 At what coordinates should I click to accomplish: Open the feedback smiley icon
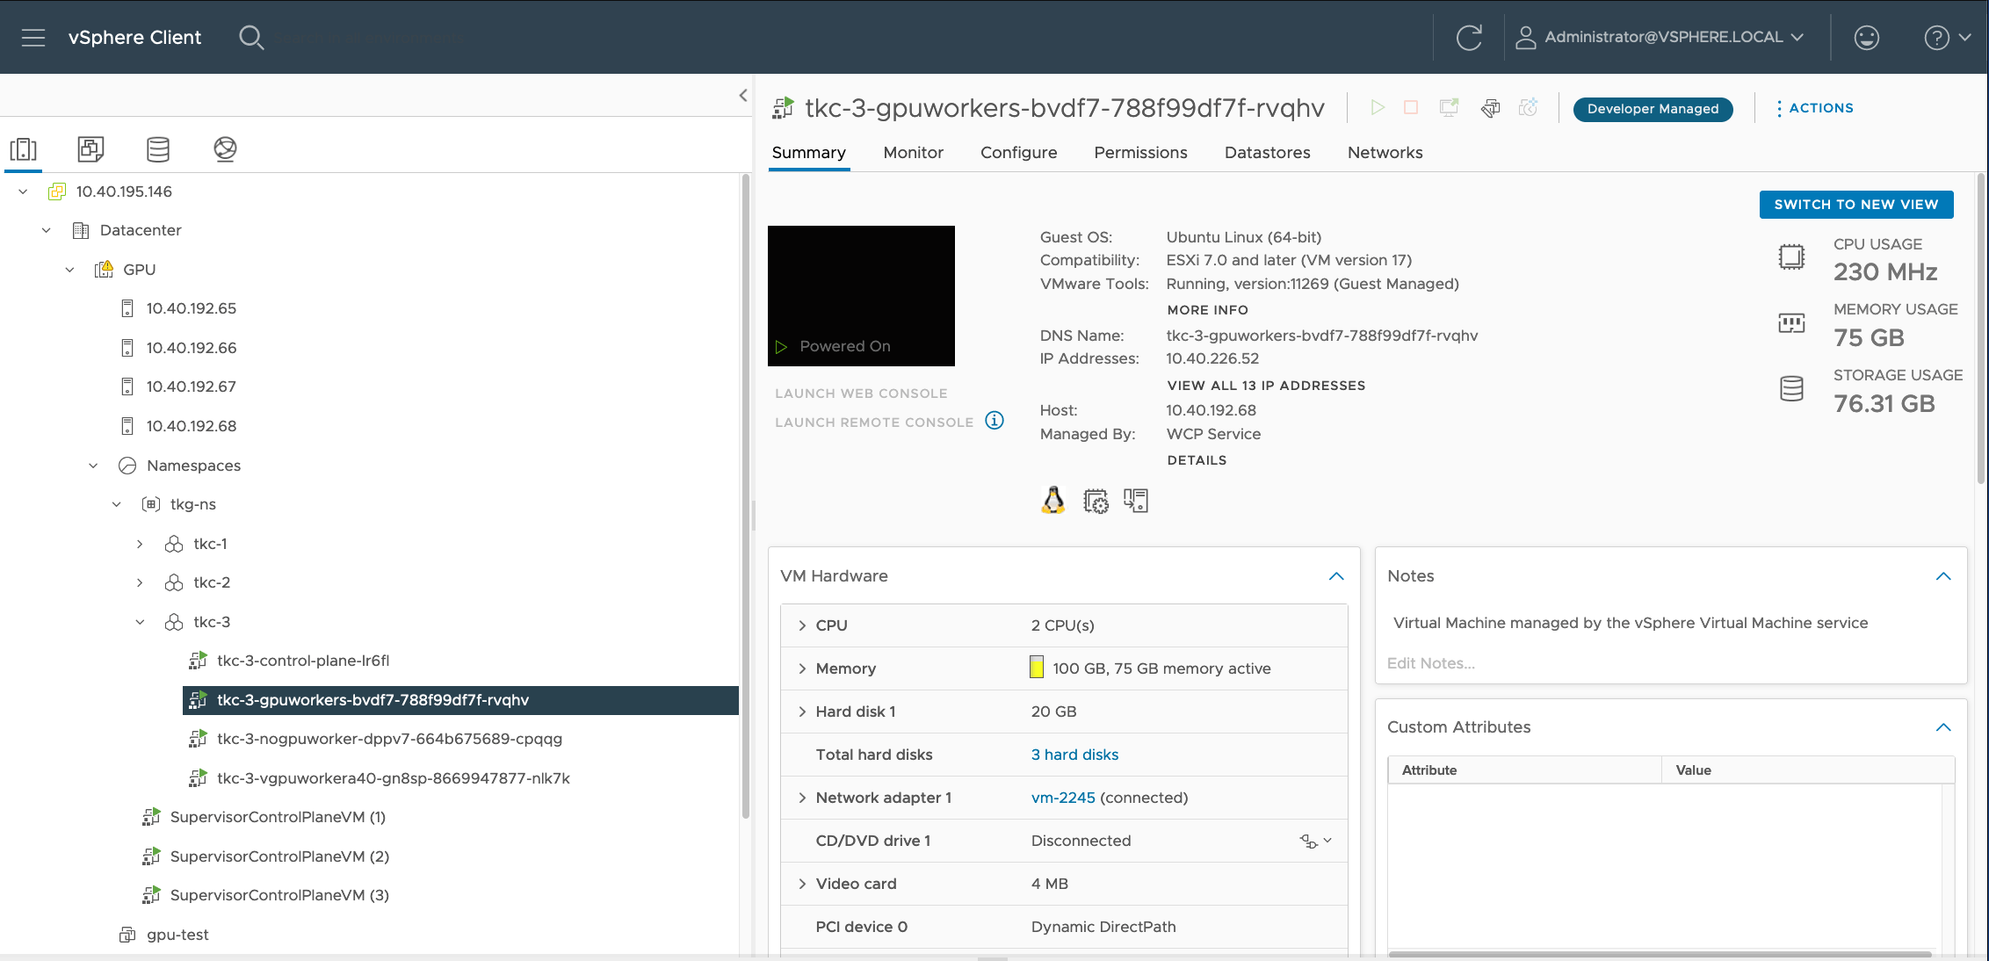click(x=1866, y=38)
